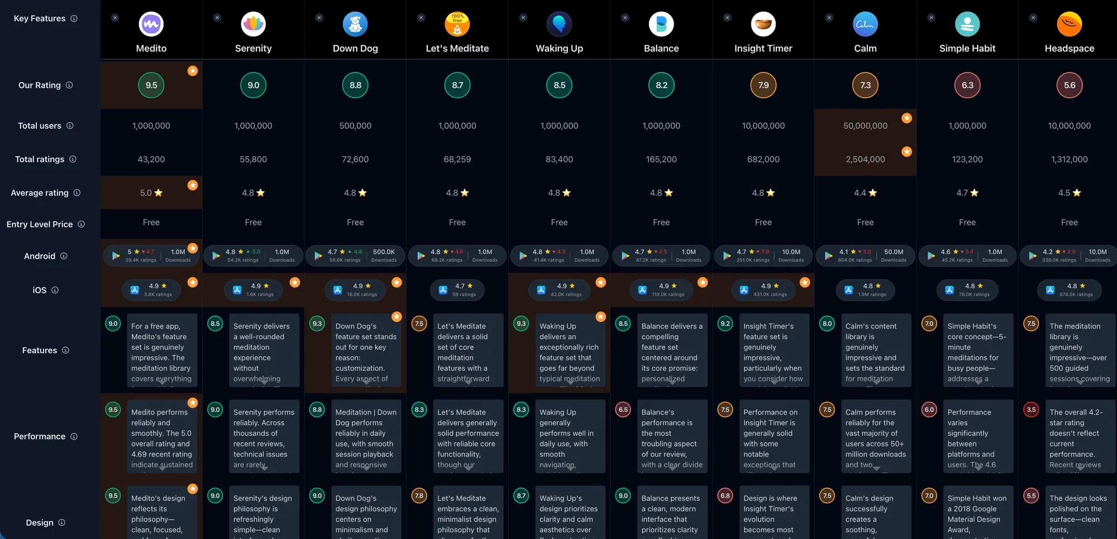
Task: Click the Let's Meditate app logo
Action: [457, 24]
